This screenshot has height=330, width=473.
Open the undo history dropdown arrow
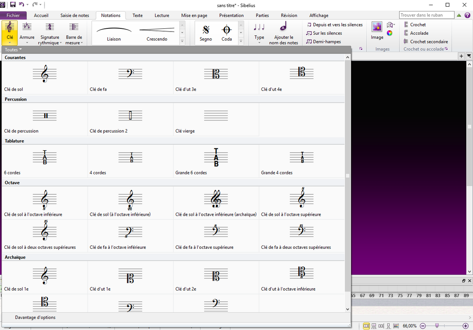28,5
